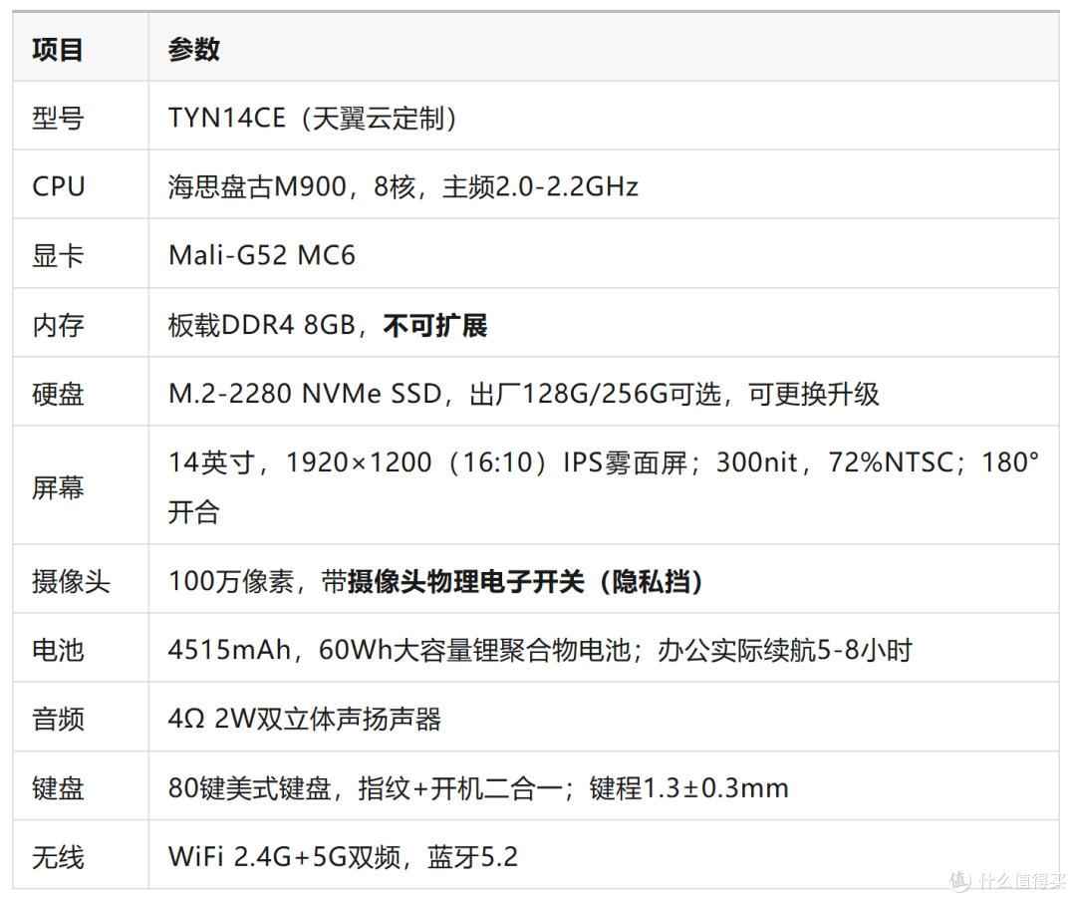Screen dimensions: 1076x903
Task: Click the bold 摄像头物理电子开关（隐私挡）text
Action: (x=526, y=581)
